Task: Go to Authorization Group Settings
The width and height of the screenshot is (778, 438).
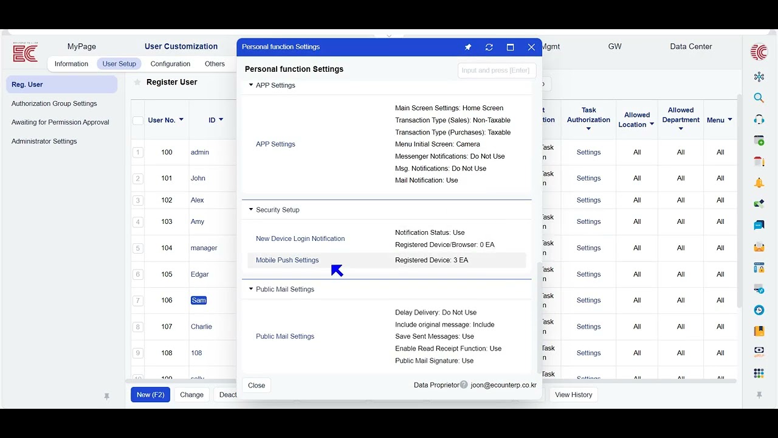Action: click(x=54, y=103)
